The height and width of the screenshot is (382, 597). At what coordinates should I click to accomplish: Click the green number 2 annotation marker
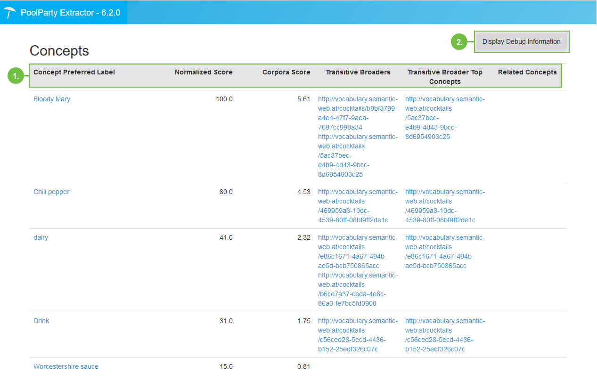click(x=458, y=42)
